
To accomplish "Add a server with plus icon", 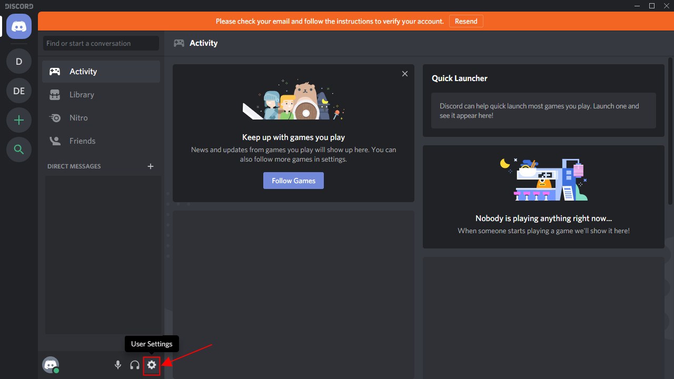I will [x=19, y=121].
